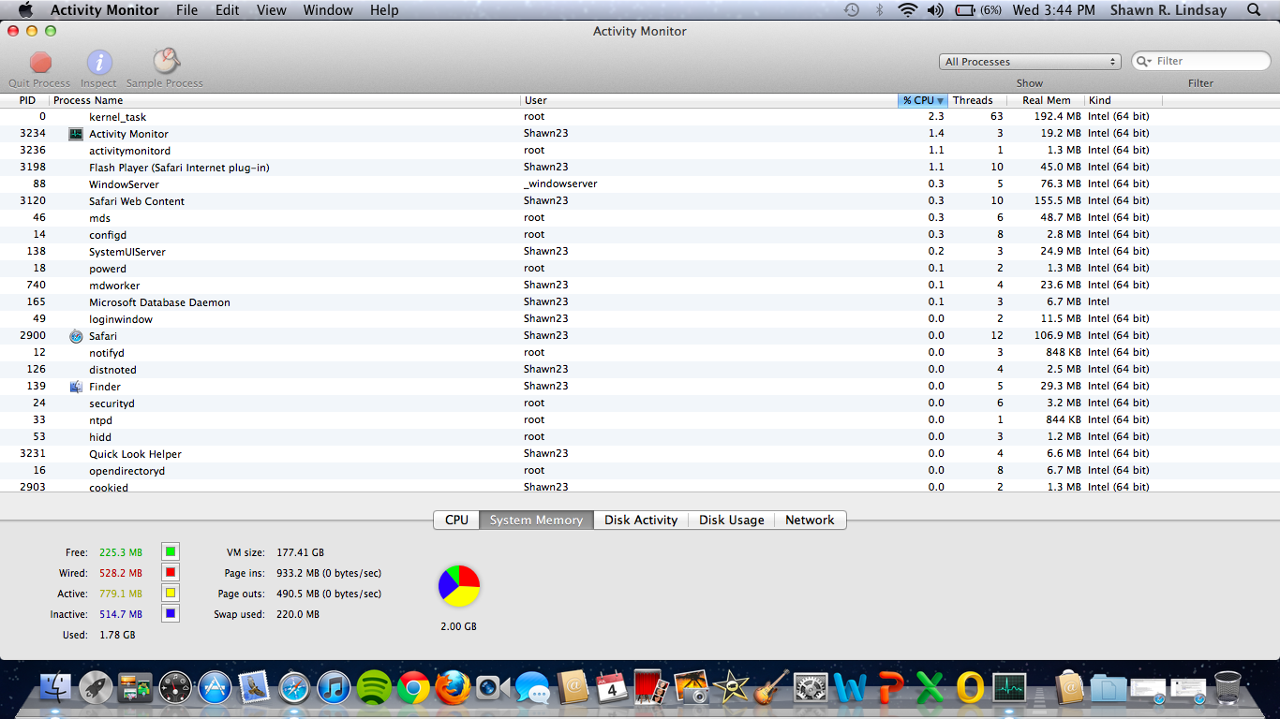Launch Spotify from the Dock
Screen dimensions: 1280x719
(x=374, y=688)
